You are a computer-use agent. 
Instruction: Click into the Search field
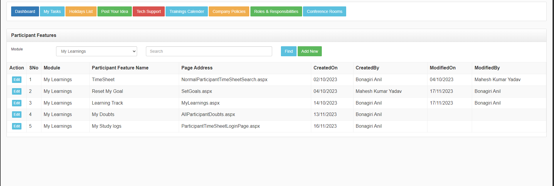click(x=209, y=51)
